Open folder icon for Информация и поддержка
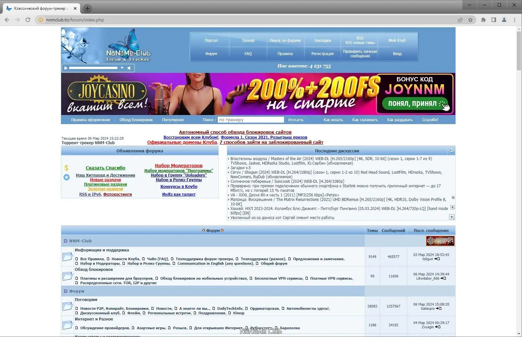Viewport: 522px width, 337px height. click(x=67, y=257)
